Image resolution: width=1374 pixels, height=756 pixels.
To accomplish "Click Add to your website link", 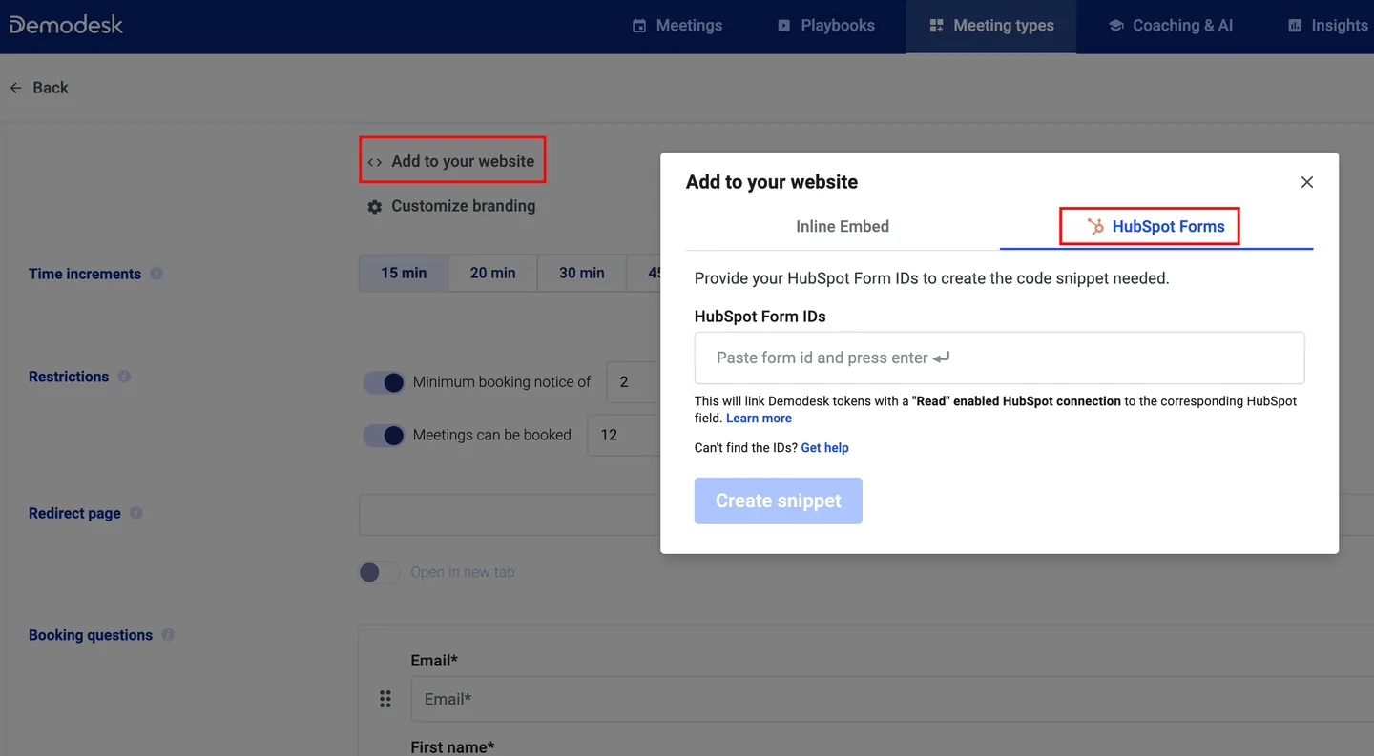I will 451,161.
